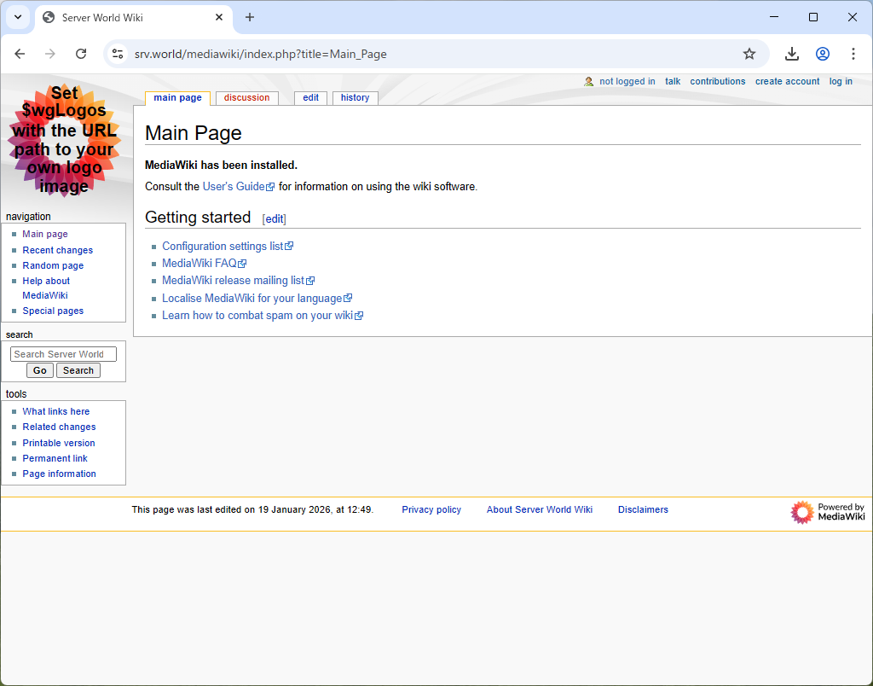Close the Server World Wiki tab
Image resolution: width=873 pixels, height=686 pixels.
[x=219, y=17]
